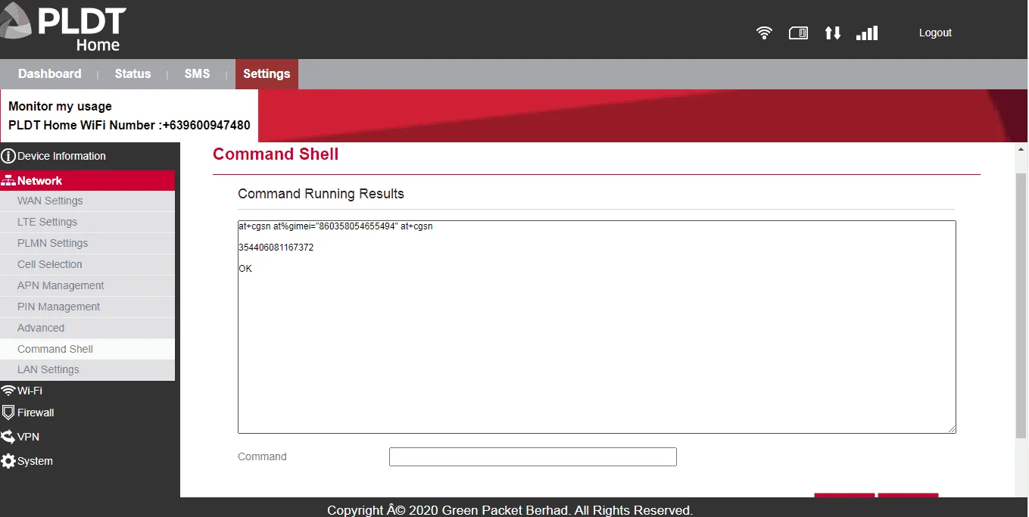Click the data transfer arrows icon
Screen dimensions: 1029x517
point(833,33)
